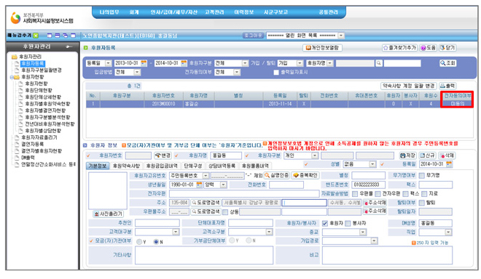Click the 핸드폰번호 input field with 01022223333
Viewport: 481px width, 279px height.
369,185
